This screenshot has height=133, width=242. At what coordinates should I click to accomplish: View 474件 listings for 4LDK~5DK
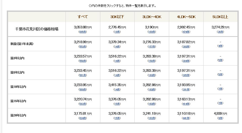point(186,32)
